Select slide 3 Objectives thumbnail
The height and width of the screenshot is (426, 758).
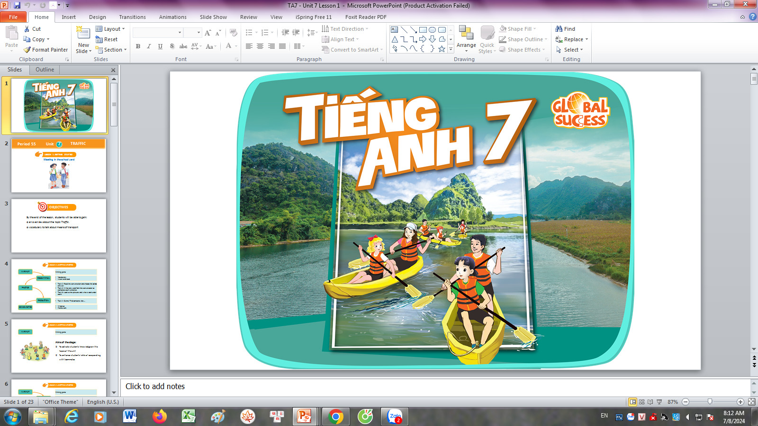[59, 226]
